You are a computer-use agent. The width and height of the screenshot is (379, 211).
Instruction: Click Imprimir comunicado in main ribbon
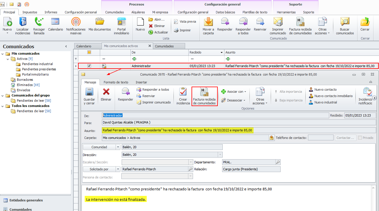(x=278, y=26)
